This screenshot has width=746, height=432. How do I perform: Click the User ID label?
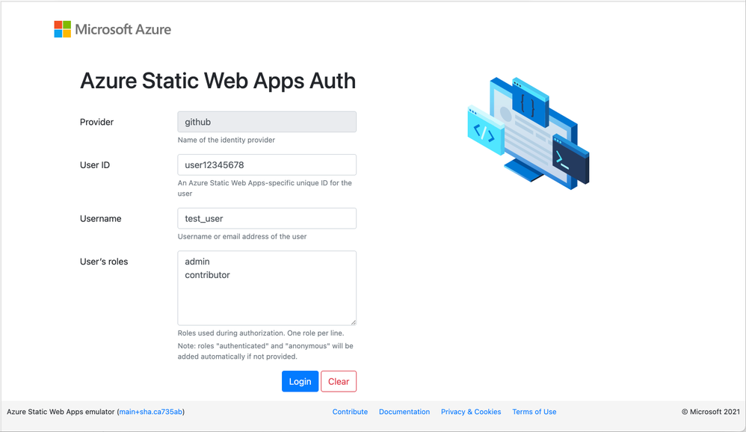tap(95, 165)
